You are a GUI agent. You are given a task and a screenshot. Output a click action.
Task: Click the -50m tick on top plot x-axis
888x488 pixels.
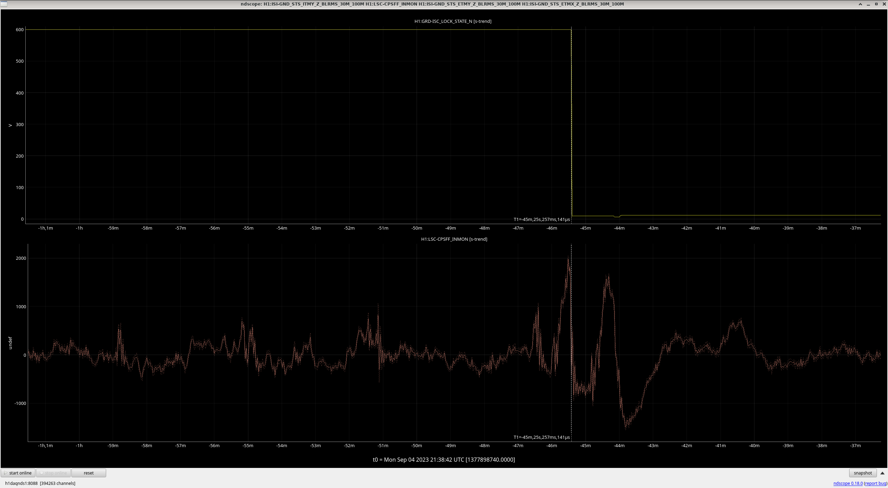click(x=417, y=228)
